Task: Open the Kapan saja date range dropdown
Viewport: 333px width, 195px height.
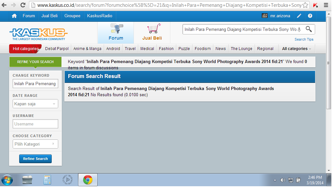Action: pos(35,104)
